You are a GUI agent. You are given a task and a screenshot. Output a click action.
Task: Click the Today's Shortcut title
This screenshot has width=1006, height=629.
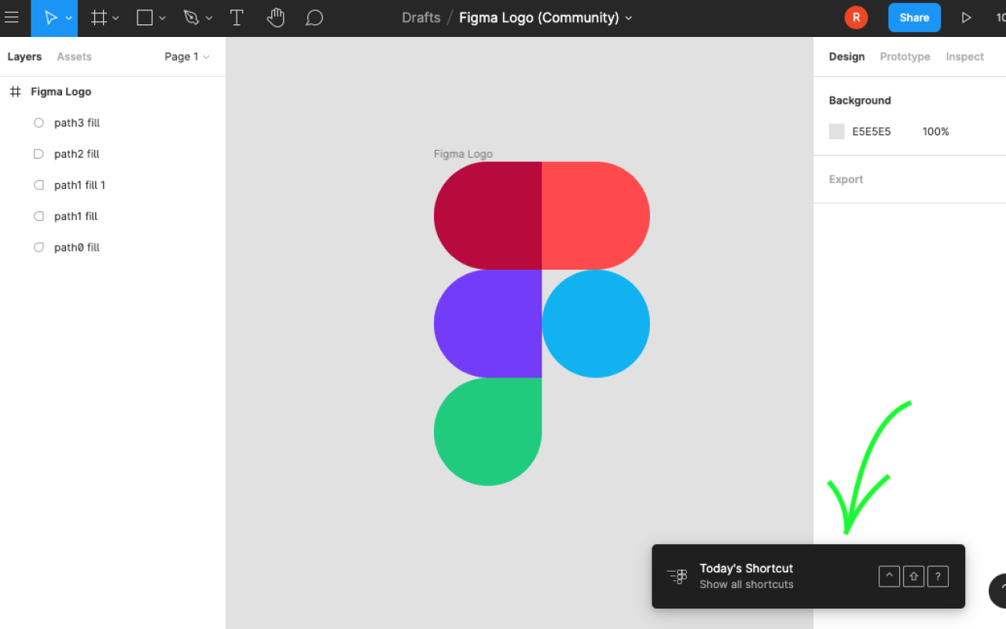(746, 568)
